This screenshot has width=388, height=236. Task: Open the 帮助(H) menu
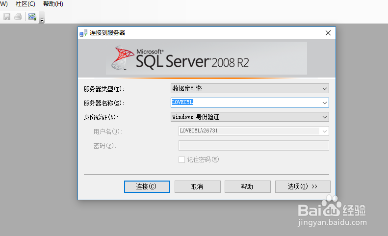[x=53, y=4]
